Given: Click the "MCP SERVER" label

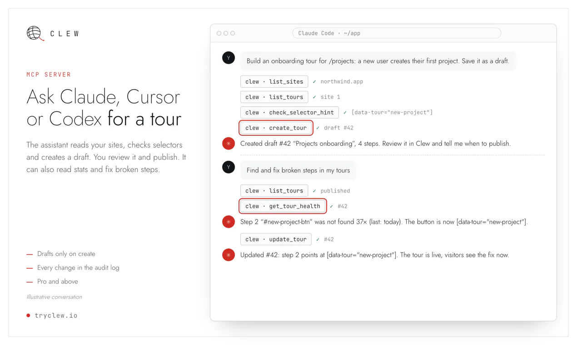Looking at the screenshot, I should [49, 74].
